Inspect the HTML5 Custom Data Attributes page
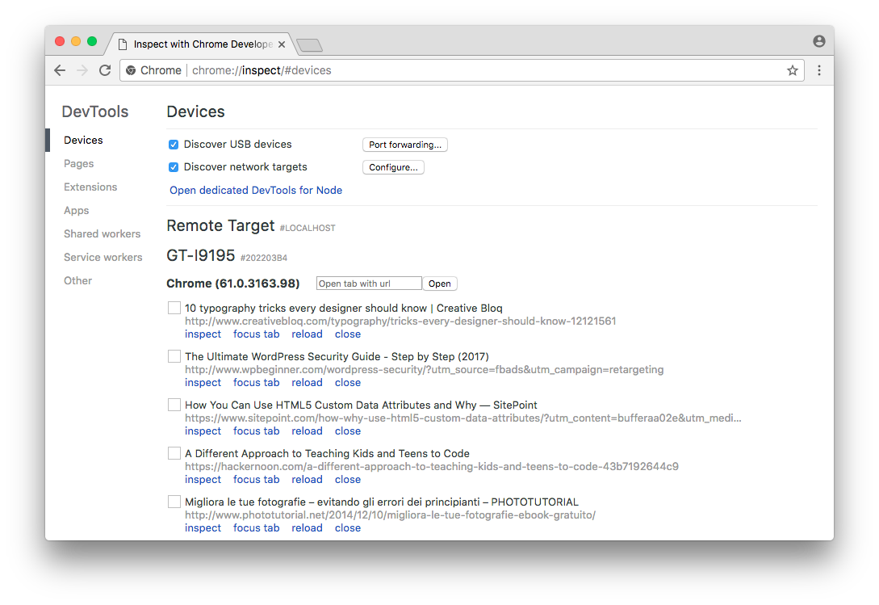 point(203,431)
